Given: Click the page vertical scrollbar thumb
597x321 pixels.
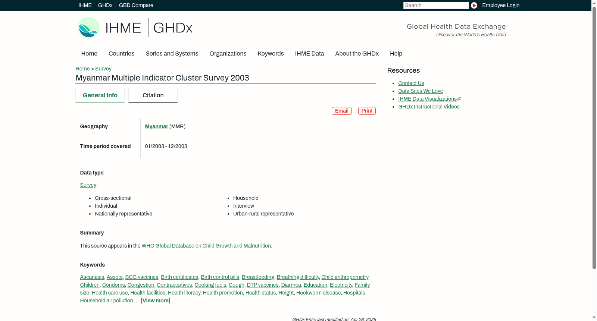Looking at the screenshot, I should tap(594, 138).
